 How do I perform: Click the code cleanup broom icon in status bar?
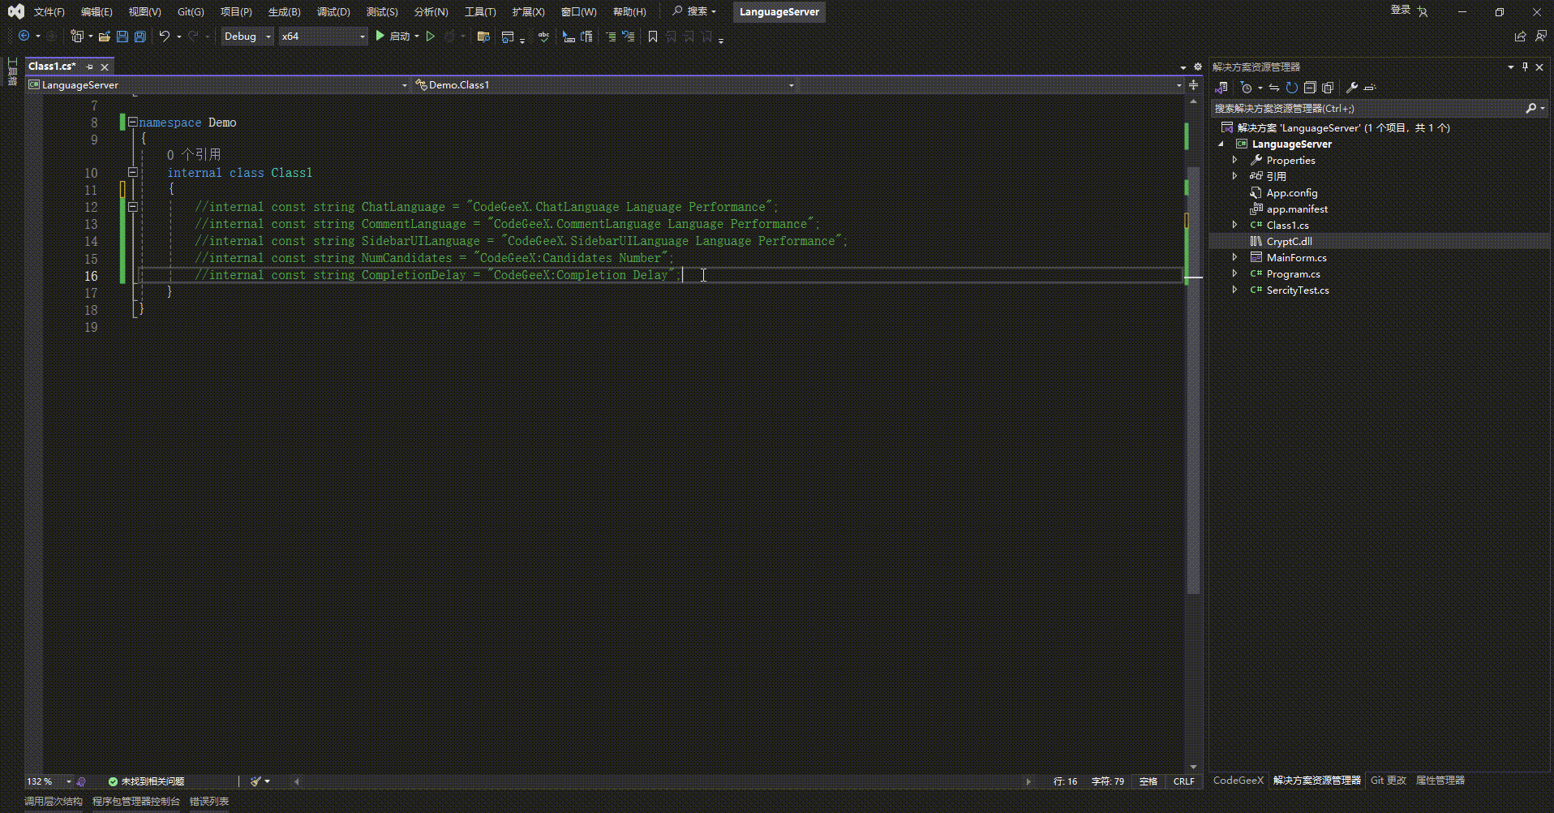coord(255,781)
